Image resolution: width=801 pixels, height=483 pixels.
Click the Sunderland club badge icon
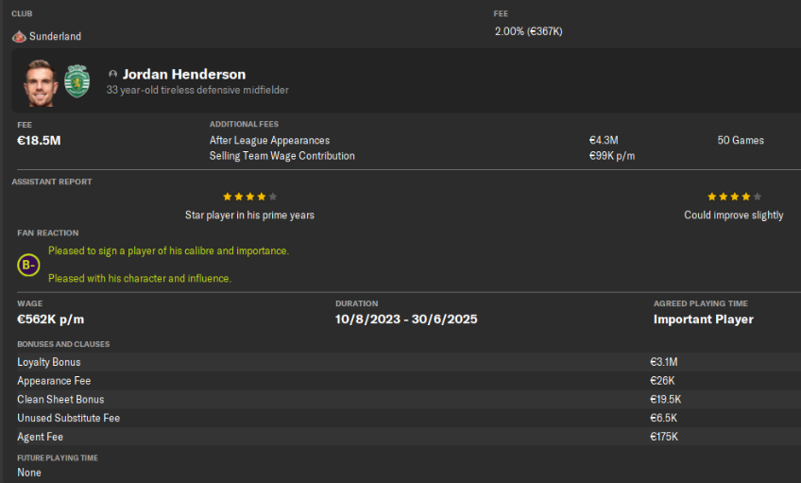[x=19, y=37]
